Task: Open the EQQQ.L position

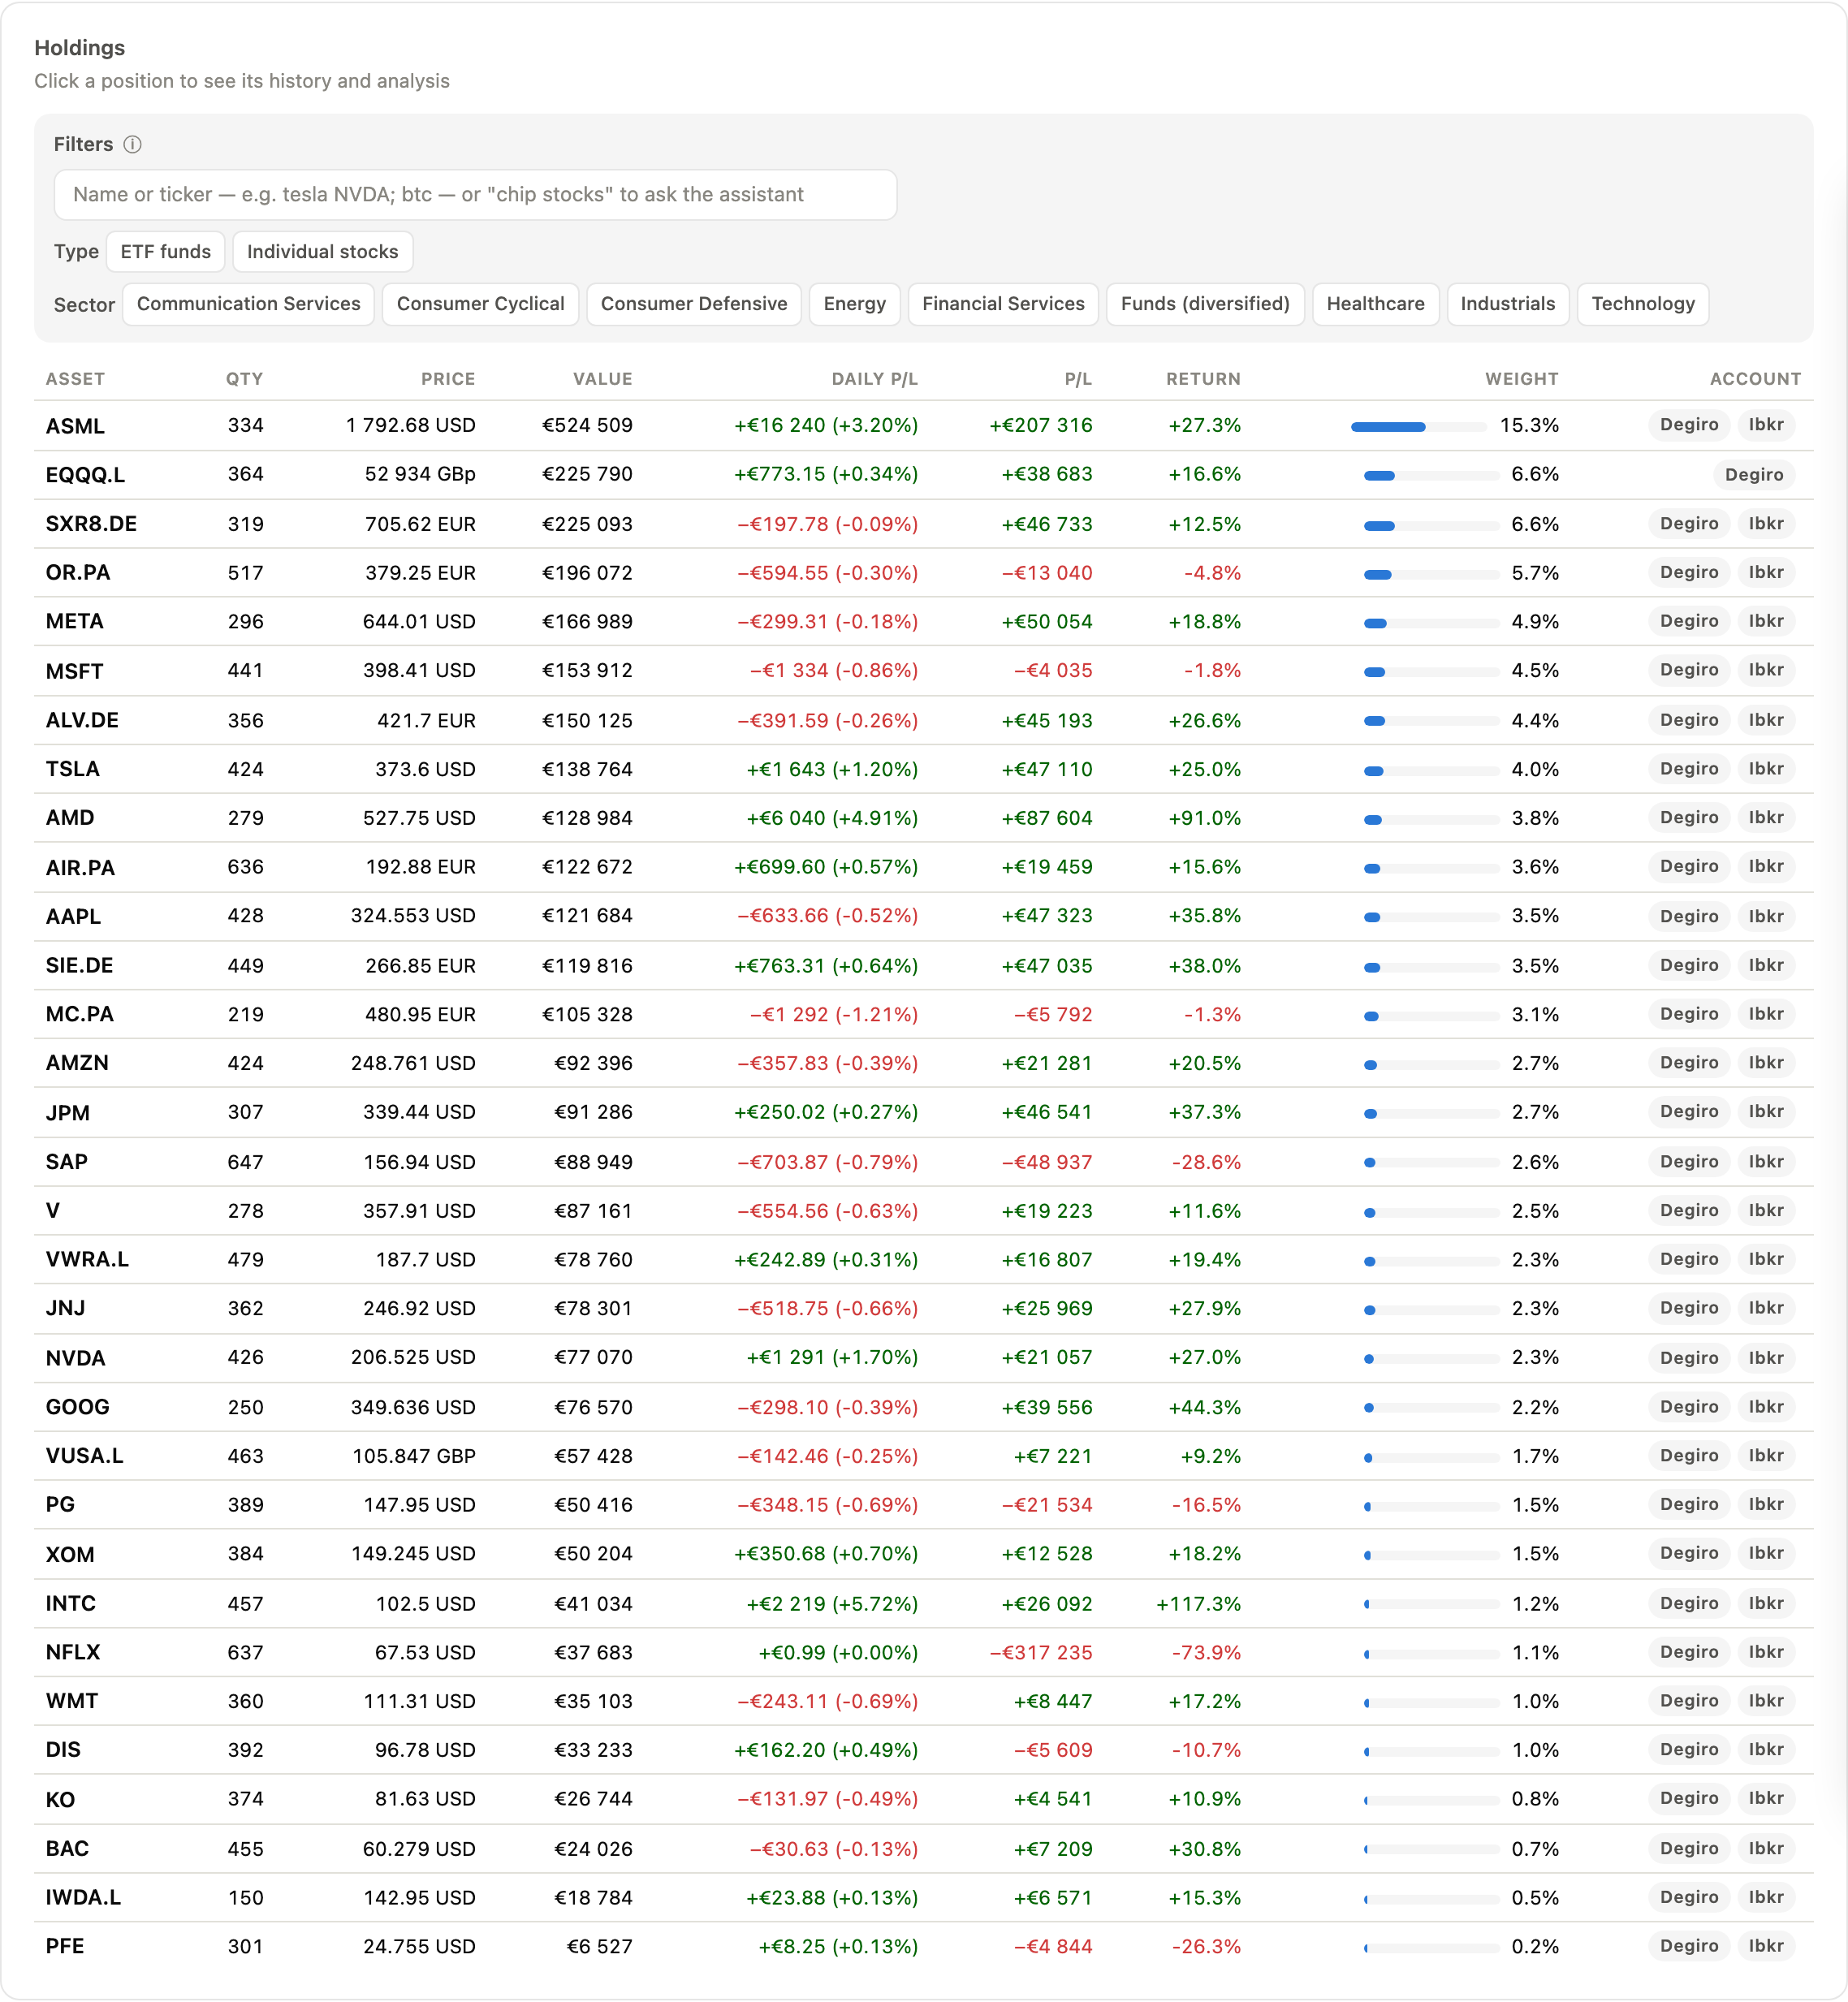Action: [x=923, y=474]
